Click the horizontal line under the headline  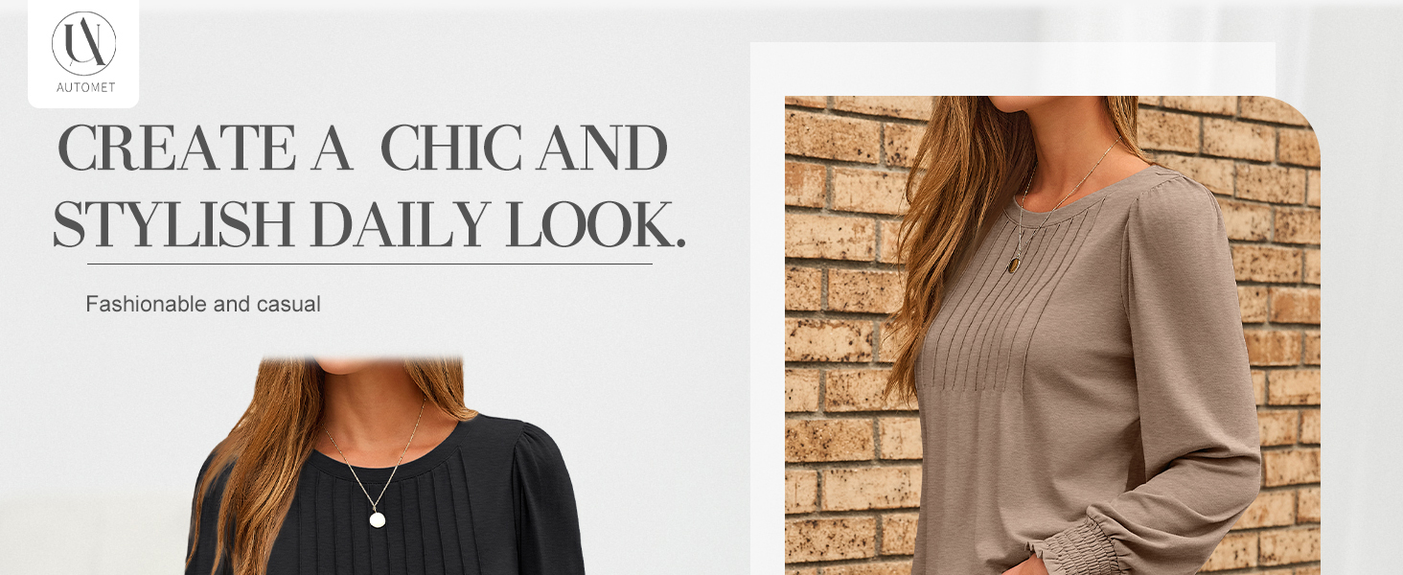[x=370, y=264]
